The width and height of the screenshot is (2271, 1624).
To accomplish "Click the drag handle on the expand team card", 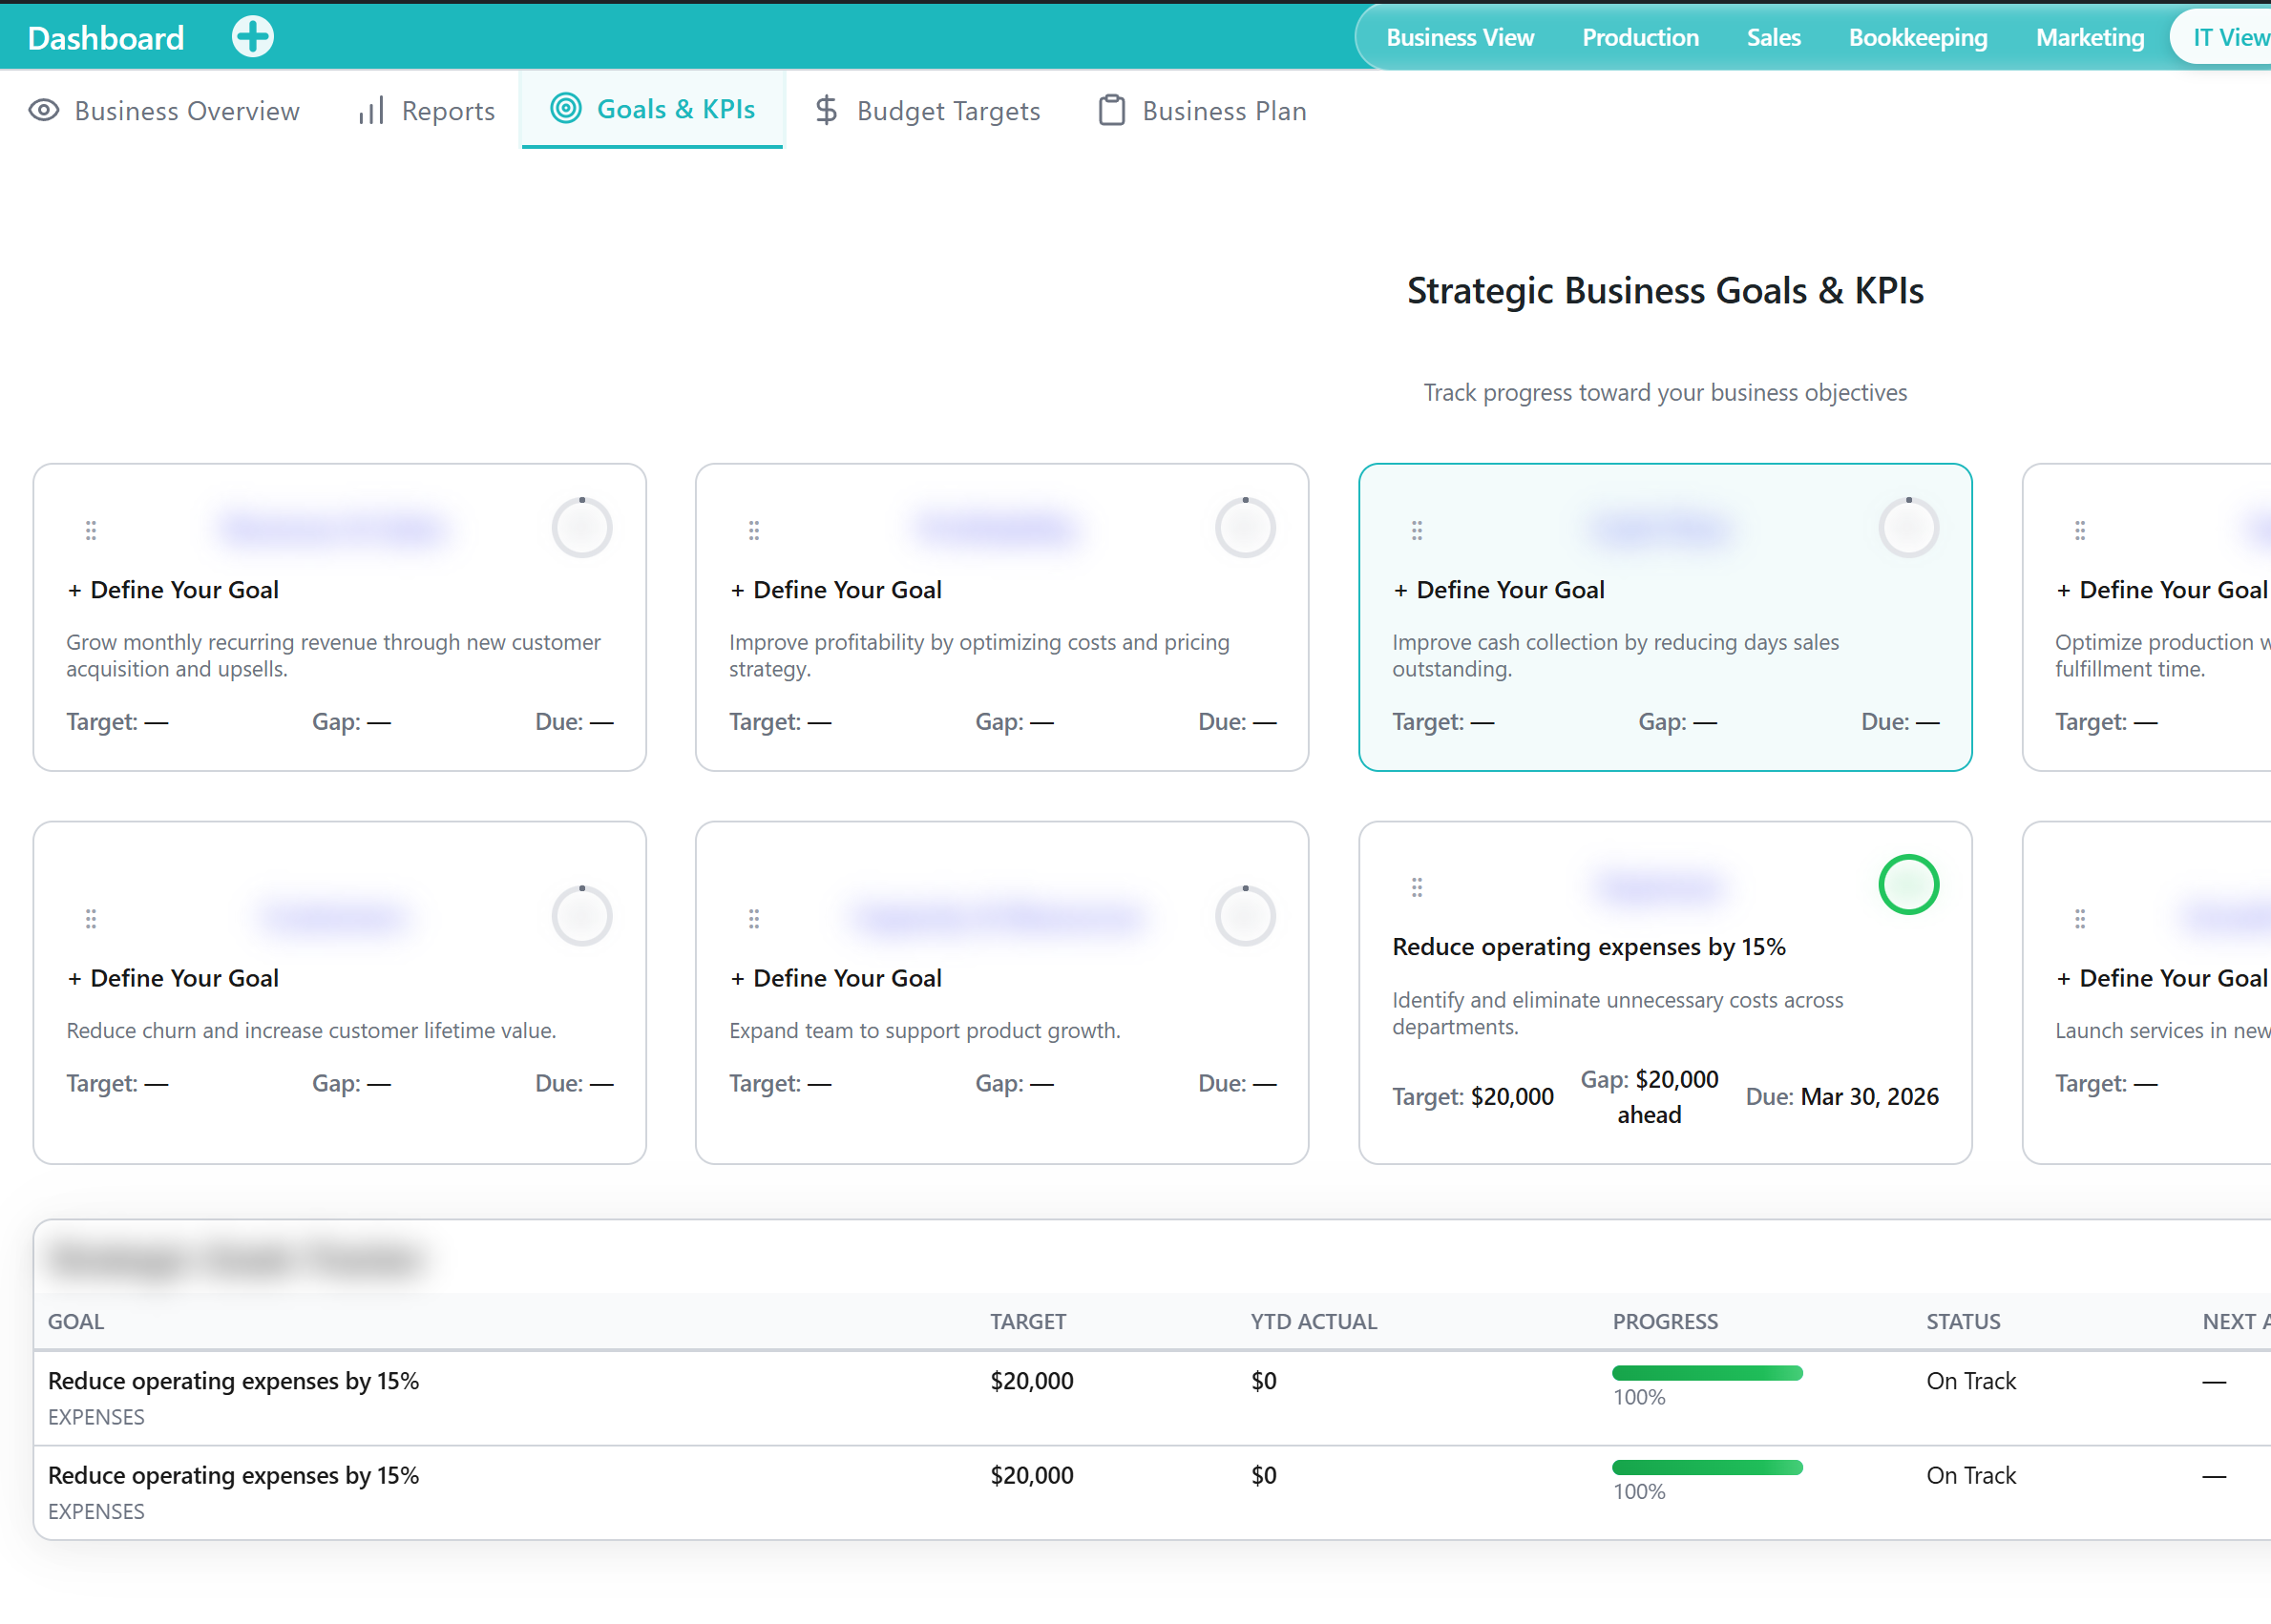I will click(754, 918).
